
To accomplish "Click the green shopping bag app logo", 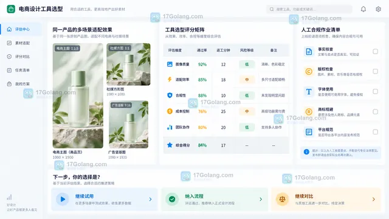I will (x=11, y=9).
